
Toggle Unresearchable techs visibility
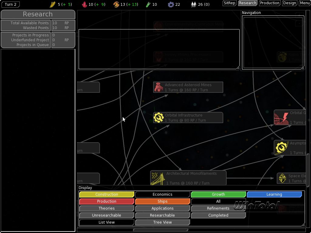coord(107,215)
